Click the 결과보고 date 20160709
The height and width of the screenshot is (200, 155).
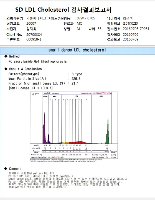tap(131, 39)
